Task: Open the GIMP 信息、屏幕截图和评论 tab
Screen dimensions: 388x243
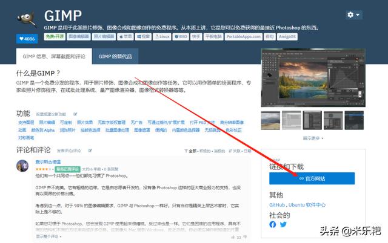Action: click(54, 56)
